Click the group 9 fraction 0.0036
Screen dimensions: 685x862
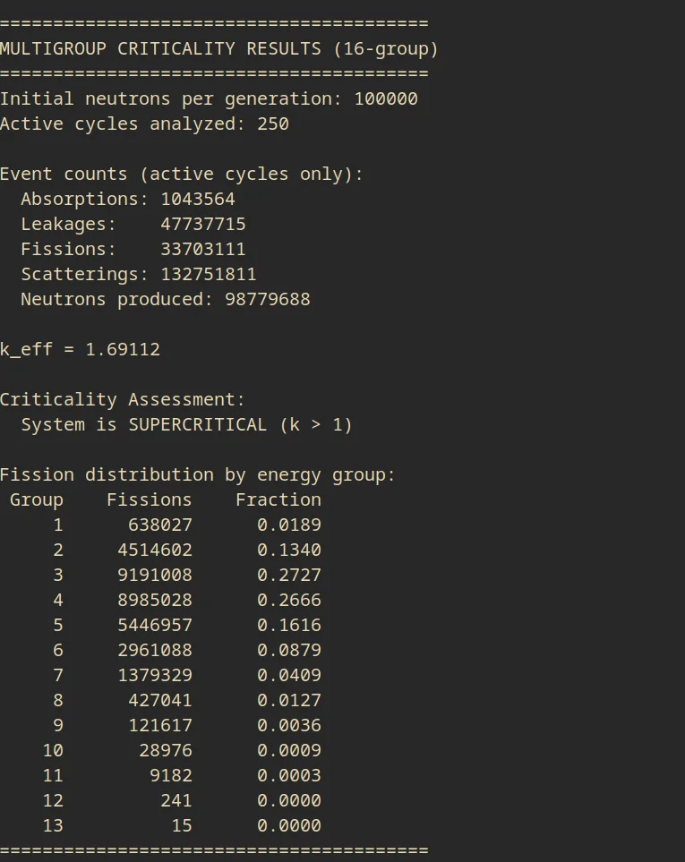[289, 726]
